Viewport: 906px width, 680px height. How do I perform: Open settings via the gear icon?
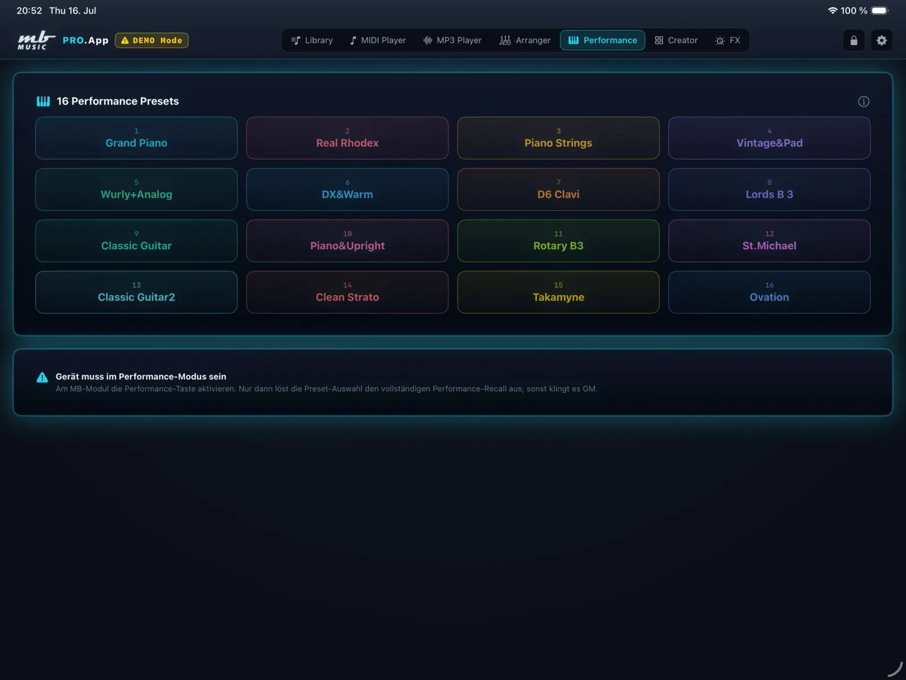click(x=882, y=40)
